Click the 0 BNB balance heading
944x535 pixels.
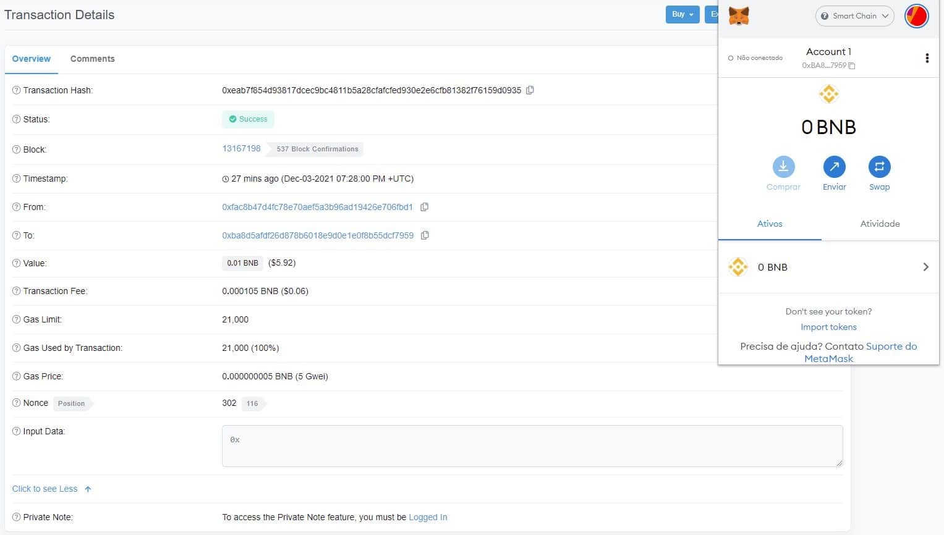[828, 127]
